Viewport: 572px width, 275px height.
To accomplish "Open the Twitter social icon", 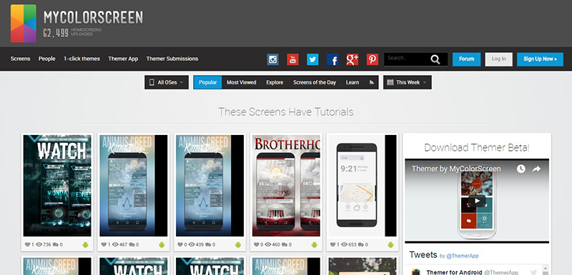I will [312, 59].
